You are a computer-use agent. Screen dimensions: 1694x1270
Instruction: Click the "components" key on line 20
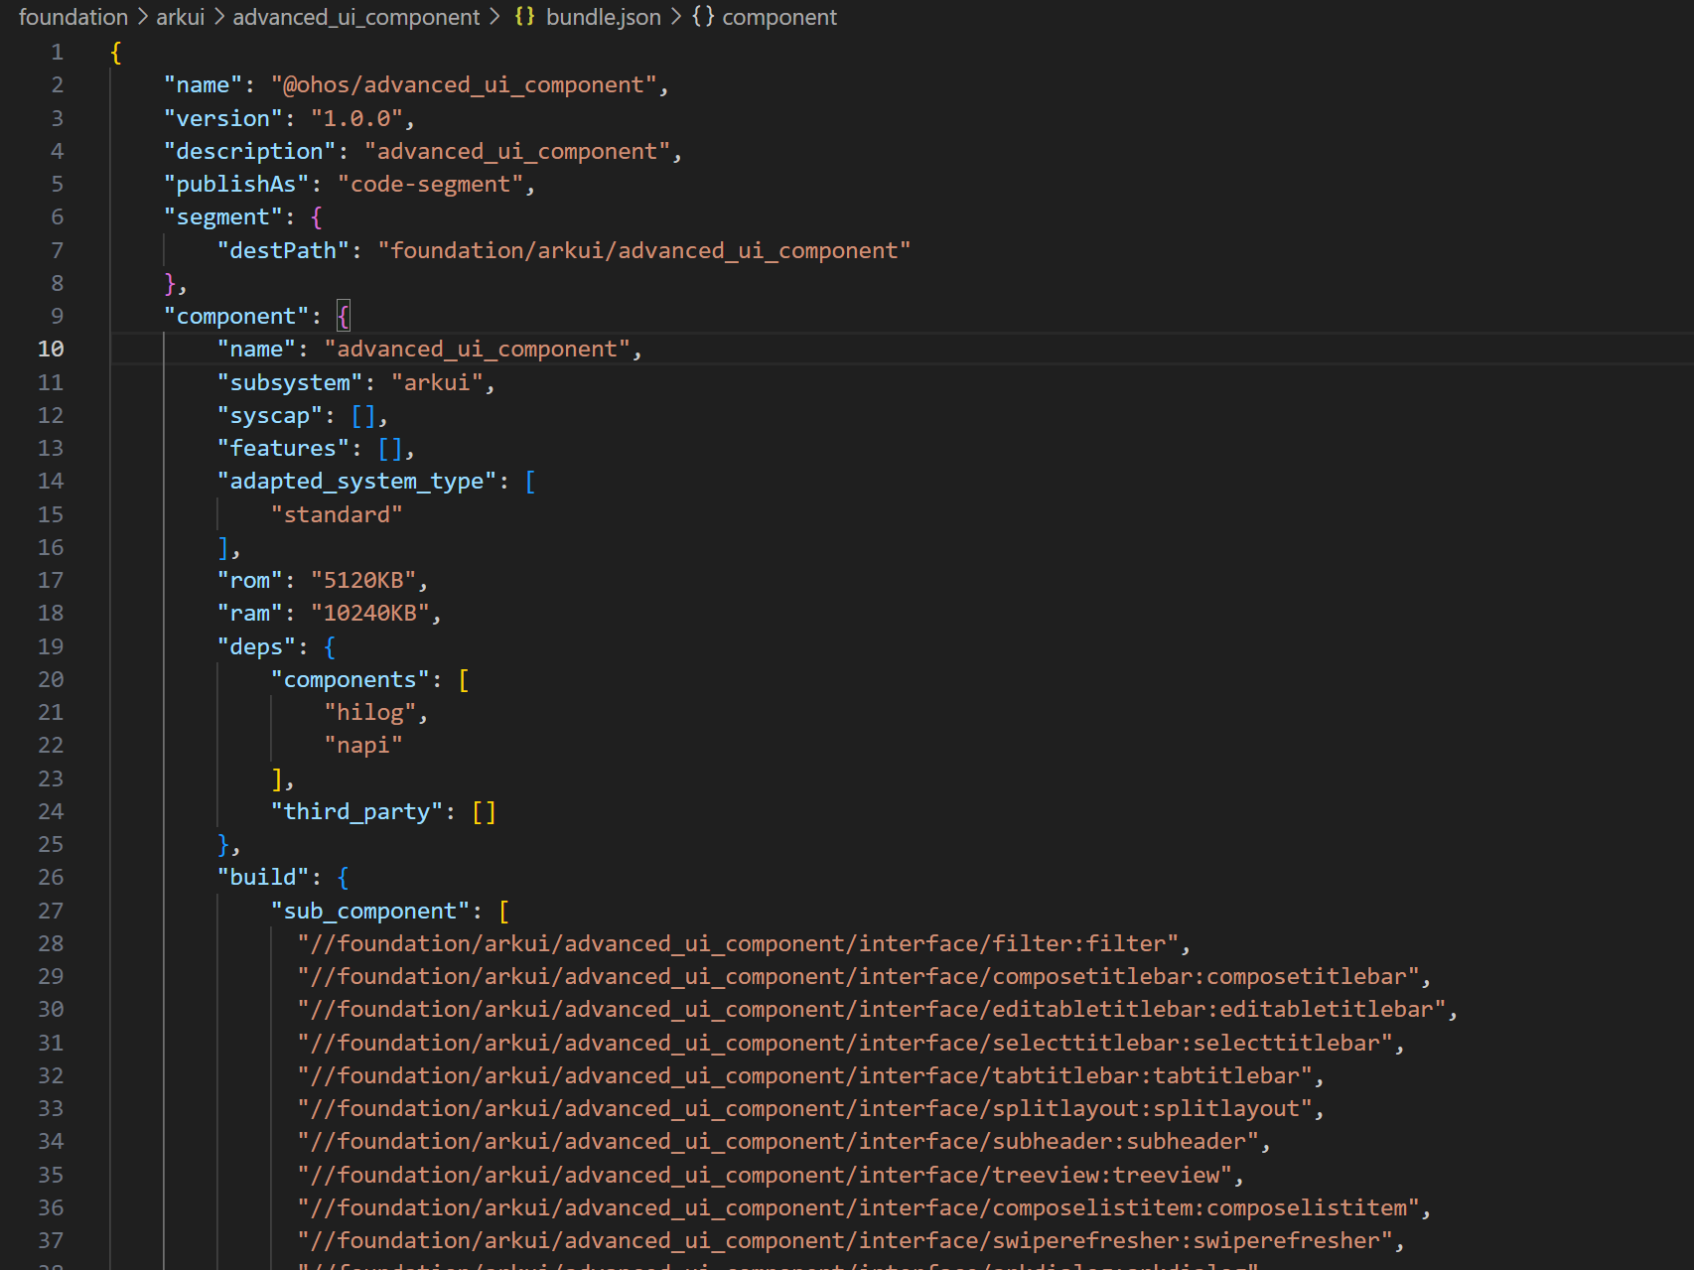click(350, 680)
